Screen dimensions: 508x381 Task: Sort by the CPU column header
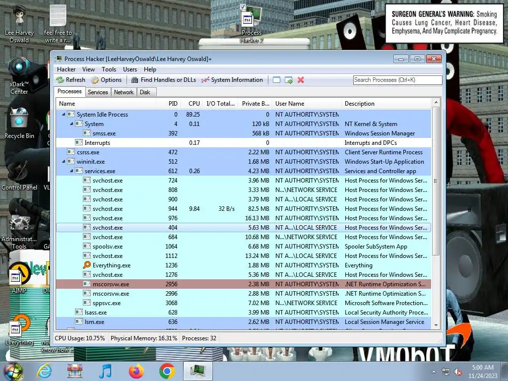(x=191, y=104)
